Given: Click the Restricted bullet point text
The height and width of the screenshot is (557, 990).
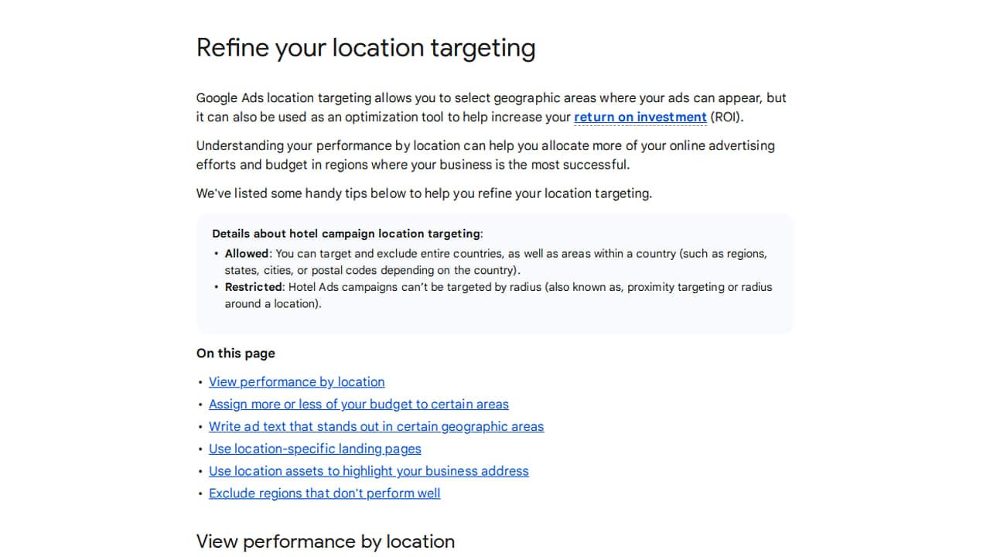Looking at the screenshot, I should coord(499,295).
